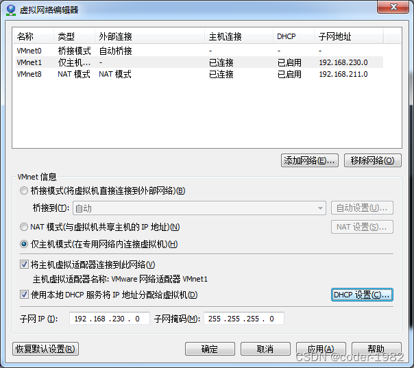414x368 pixels.
Task: Click the 类型 column header
Action: pos(74,36)
